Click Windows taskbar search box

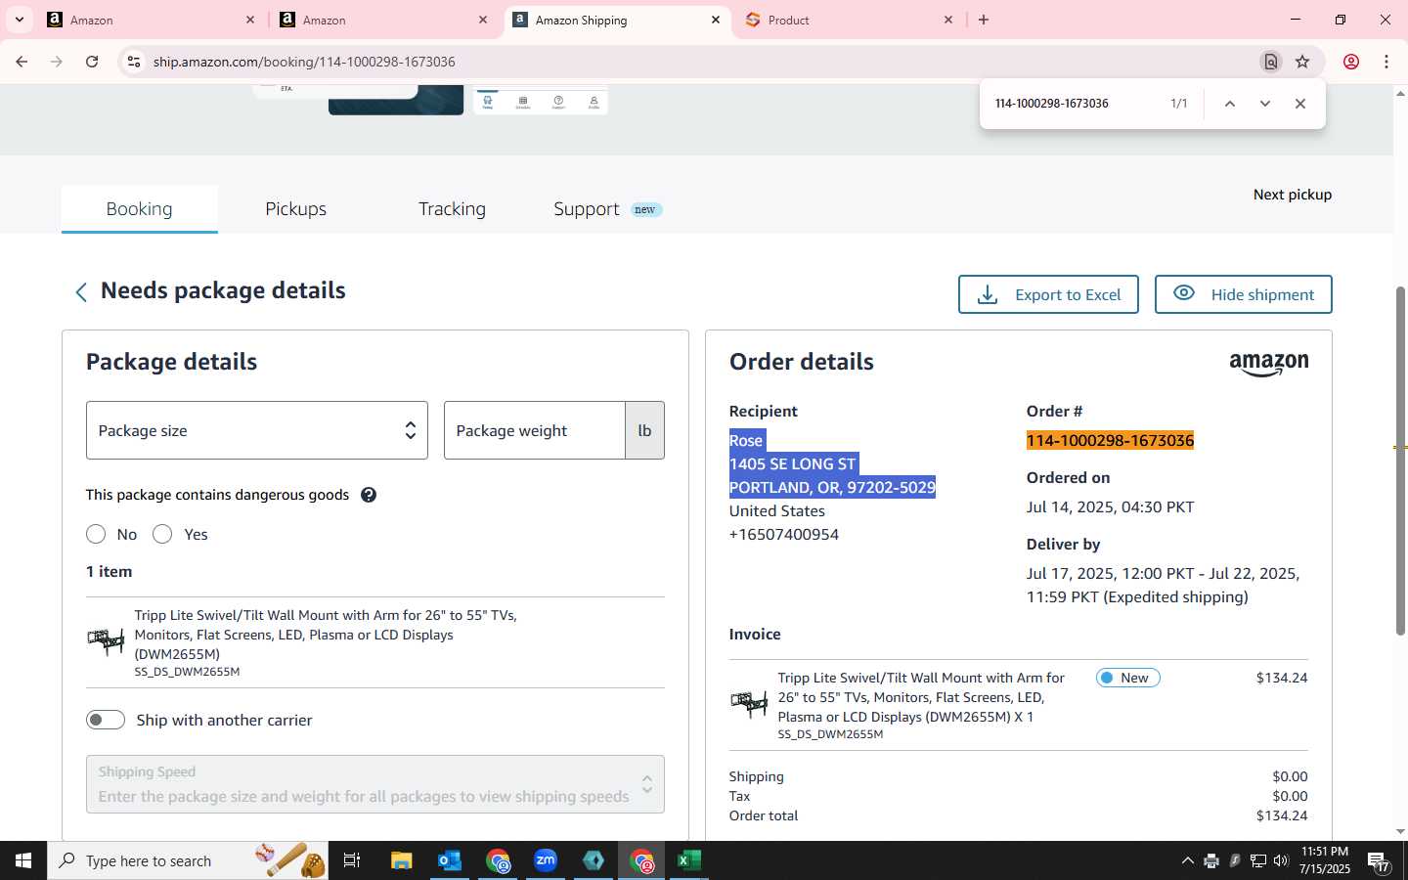pyautogui.click(x=188, y=860)
